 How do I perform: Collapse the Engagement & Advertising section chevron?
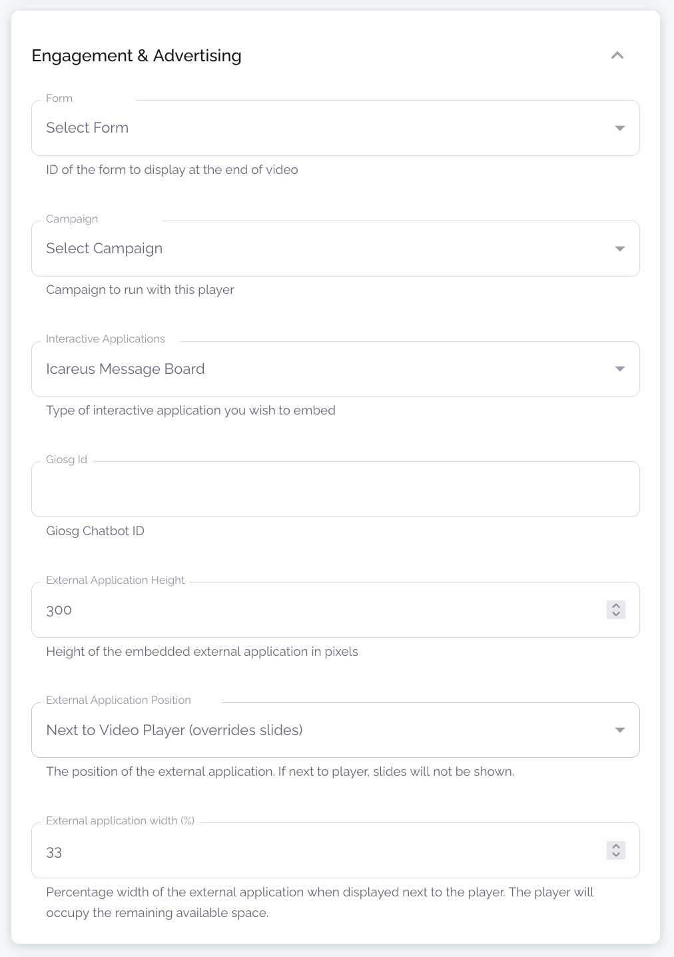617,55
